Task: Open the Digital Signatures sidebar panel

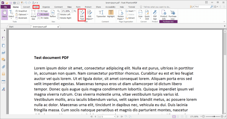Action: point(4,89)
